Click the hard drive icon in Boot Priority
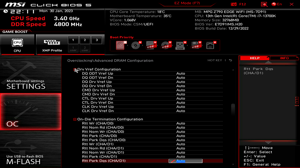 point(120,45)
